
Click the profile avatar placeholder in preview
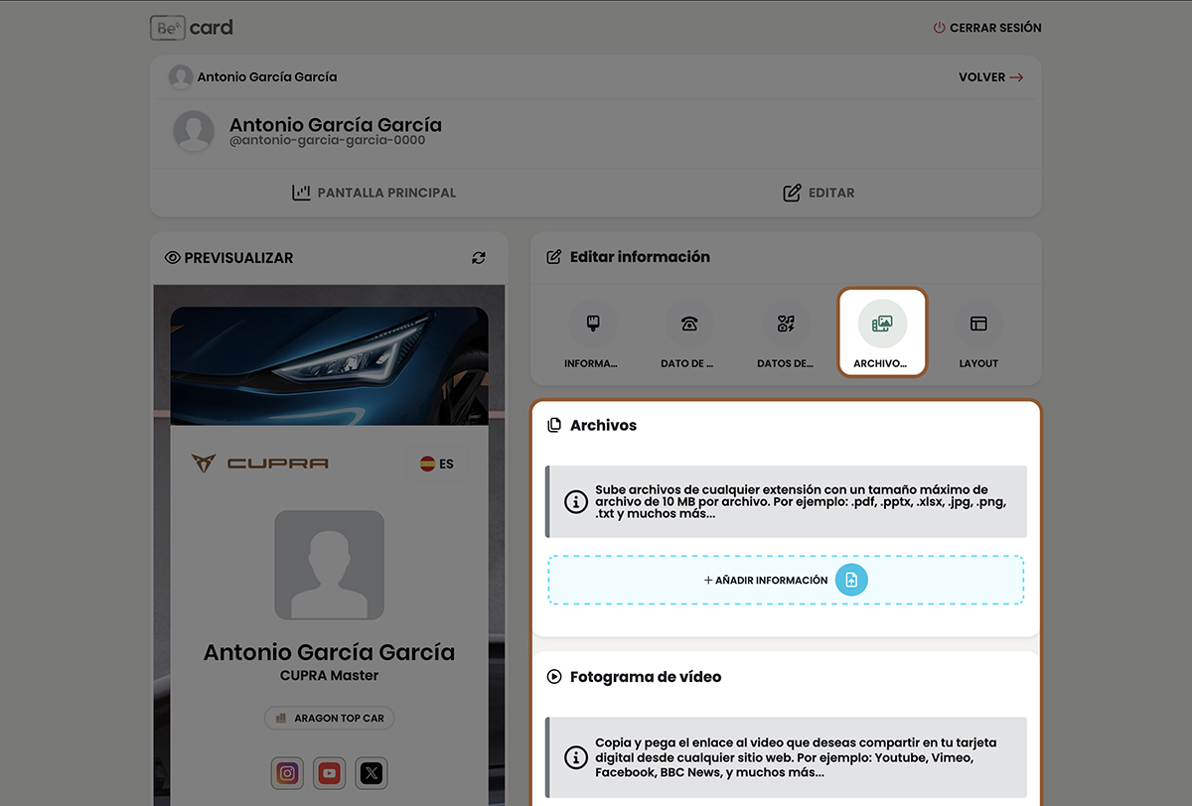click(x=329, y=565)
